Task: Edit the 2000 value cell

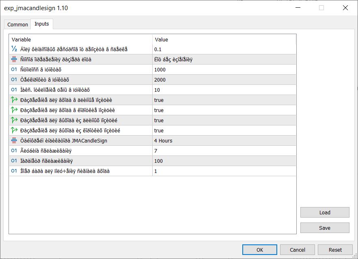Action: (x=224, y=80)
